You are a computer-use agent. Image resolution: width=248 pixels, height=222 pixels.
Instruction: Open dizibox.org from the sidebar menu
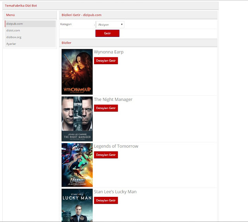point(30,37)
